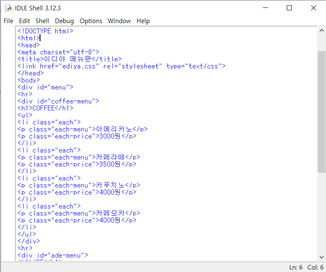Open the Options menu

pyautogui.click(x=91, y=21)
